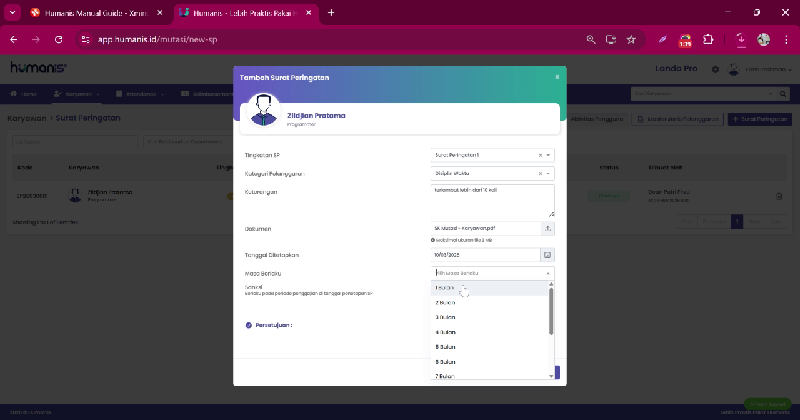The width and height of the screenshot is (800, 420).
Task: Click the dropdown scroll down arrow
Action: point(551,376)
